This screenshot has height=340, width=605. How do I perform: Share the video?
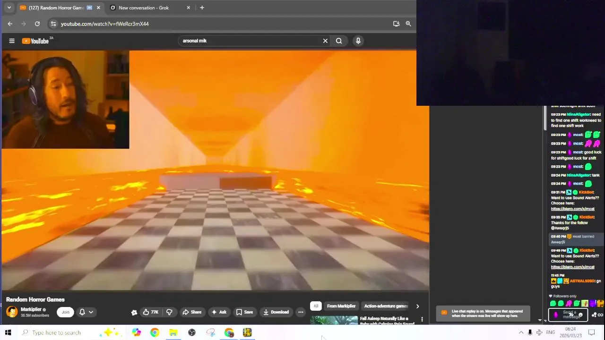pyautogui.click(x=192, y=312)
